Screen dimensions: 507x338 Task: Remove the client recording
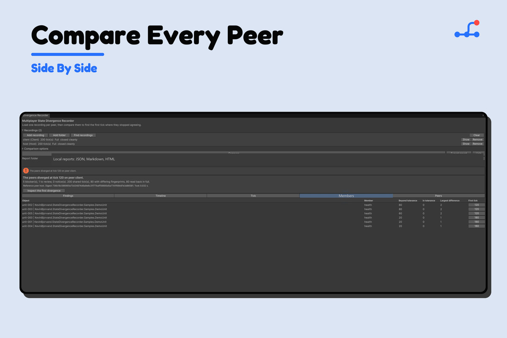click(x=477, y=139)
